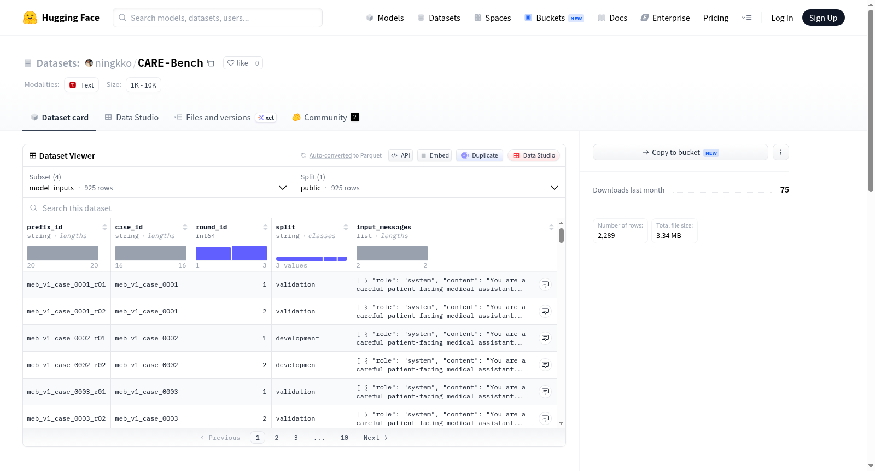Image resolution: width=875 pixels, height=471 pixels.
Task: Select the cell meb_v1_case_0002_r02
Action: click(x=66, y=365)
